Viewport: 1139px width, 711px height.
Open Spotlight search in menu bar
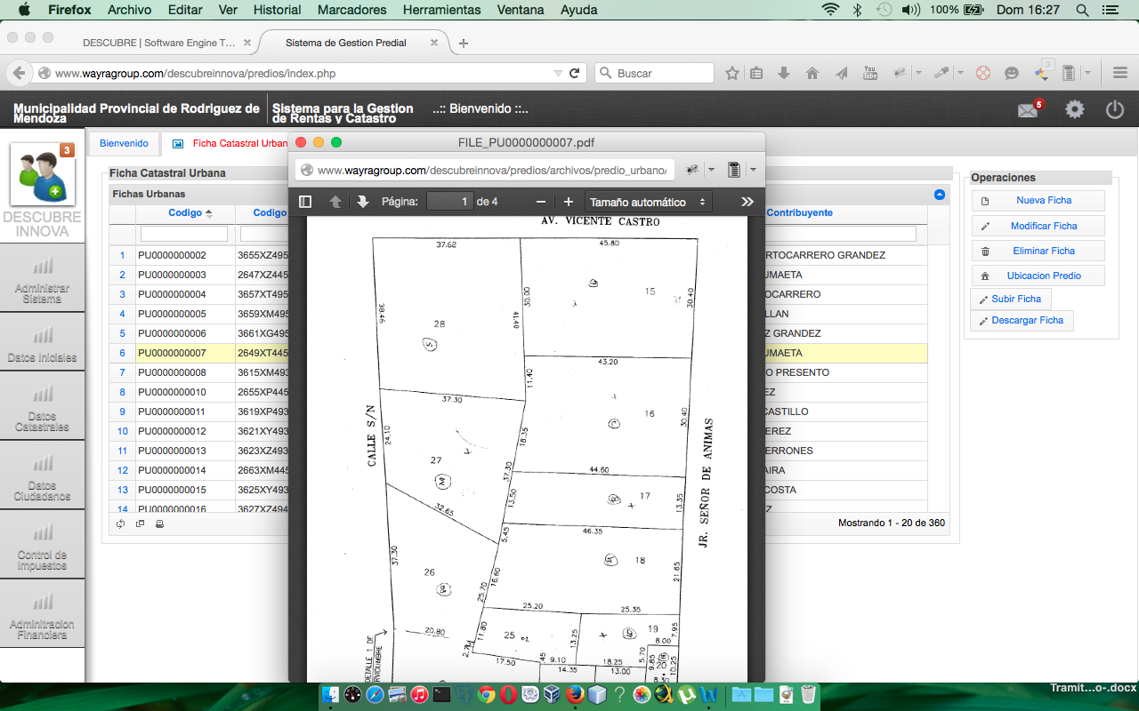[1082, 10]
